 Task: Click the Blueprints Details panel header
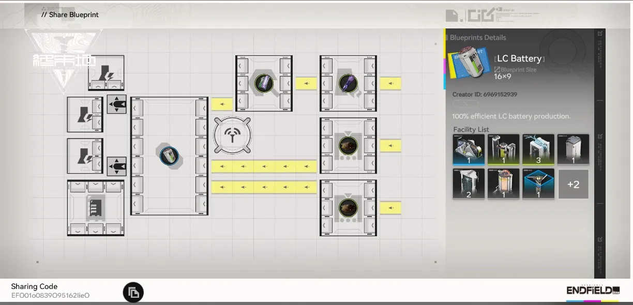click(x=478, y=38)
